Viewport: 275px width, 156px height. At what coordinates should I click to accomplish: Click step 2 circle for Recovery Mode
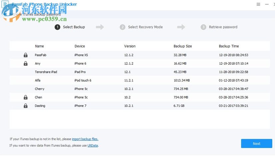(x=123, y=27)
